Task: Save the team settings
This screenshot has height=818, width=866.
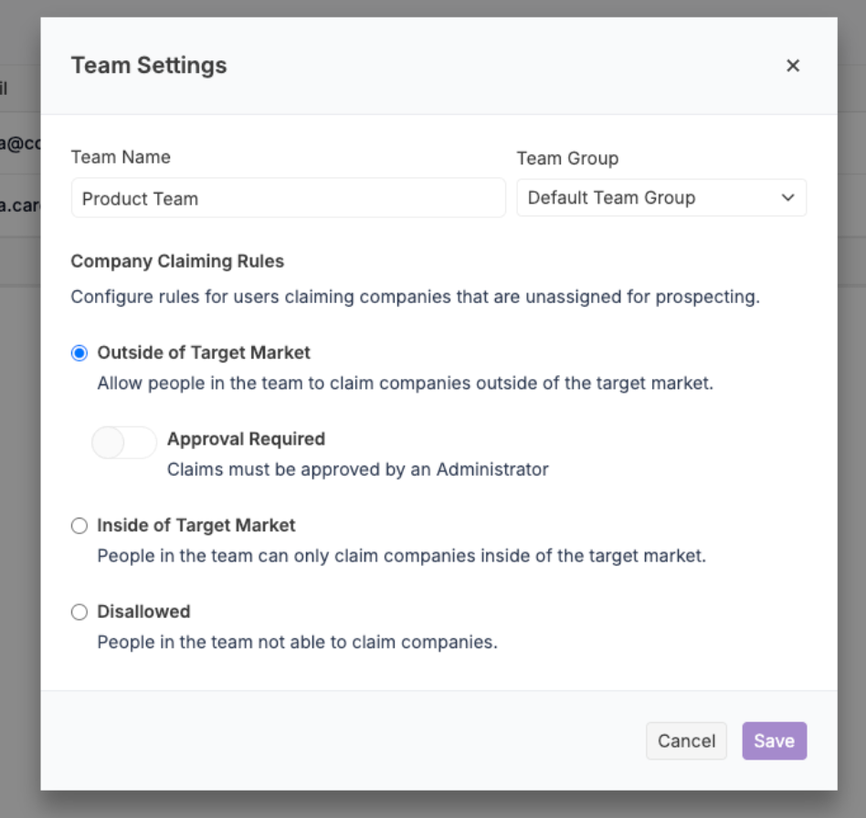Action: pyautogui.click(x=775, y=740)
